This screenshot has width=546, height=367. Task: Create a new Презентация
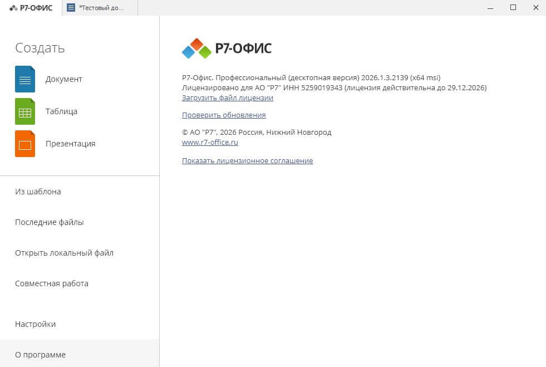[70, 144]
